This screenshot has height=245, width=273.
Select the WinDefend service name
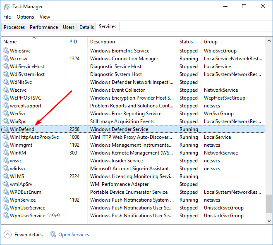pyautogui.click(x=22, y=129)
